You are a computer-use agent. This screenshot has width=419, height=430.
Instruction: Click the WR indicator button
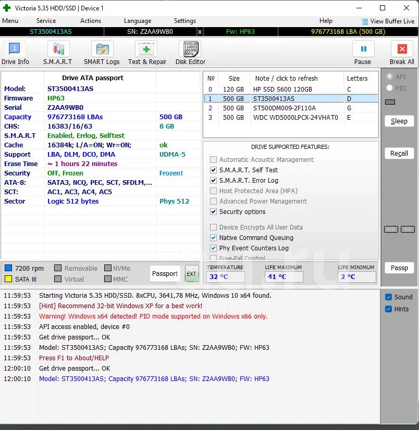pos(391,229)
